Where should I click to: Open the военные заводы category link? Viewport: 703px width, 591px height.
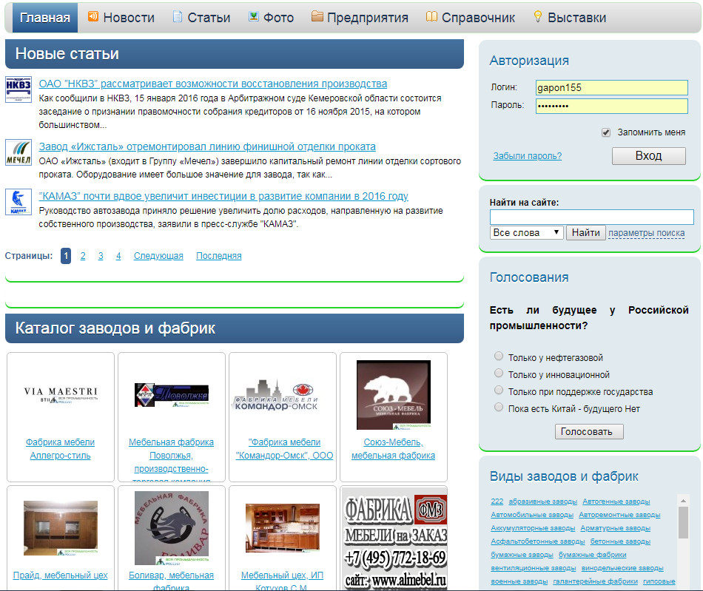pos(519,581)
